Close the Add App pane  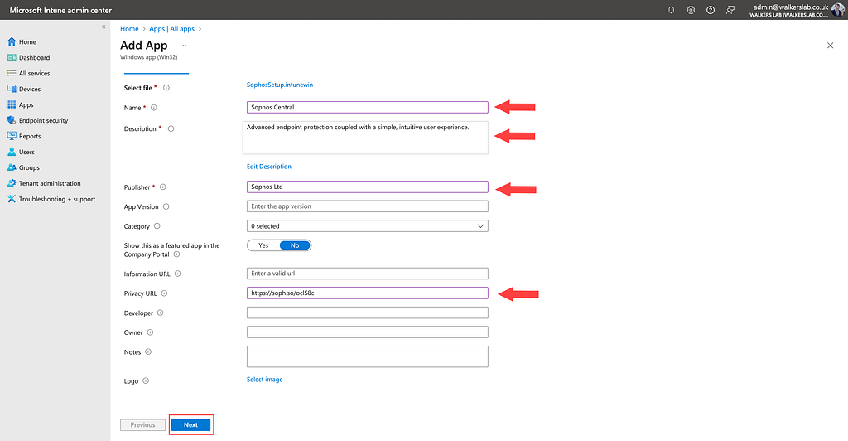pyautogui.click(x=830, y=46)
